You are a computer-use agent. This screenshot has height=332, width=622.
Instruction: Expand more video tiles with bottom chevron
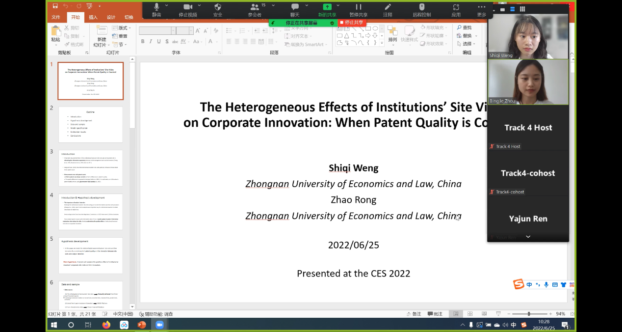click(x=528, y=237)
